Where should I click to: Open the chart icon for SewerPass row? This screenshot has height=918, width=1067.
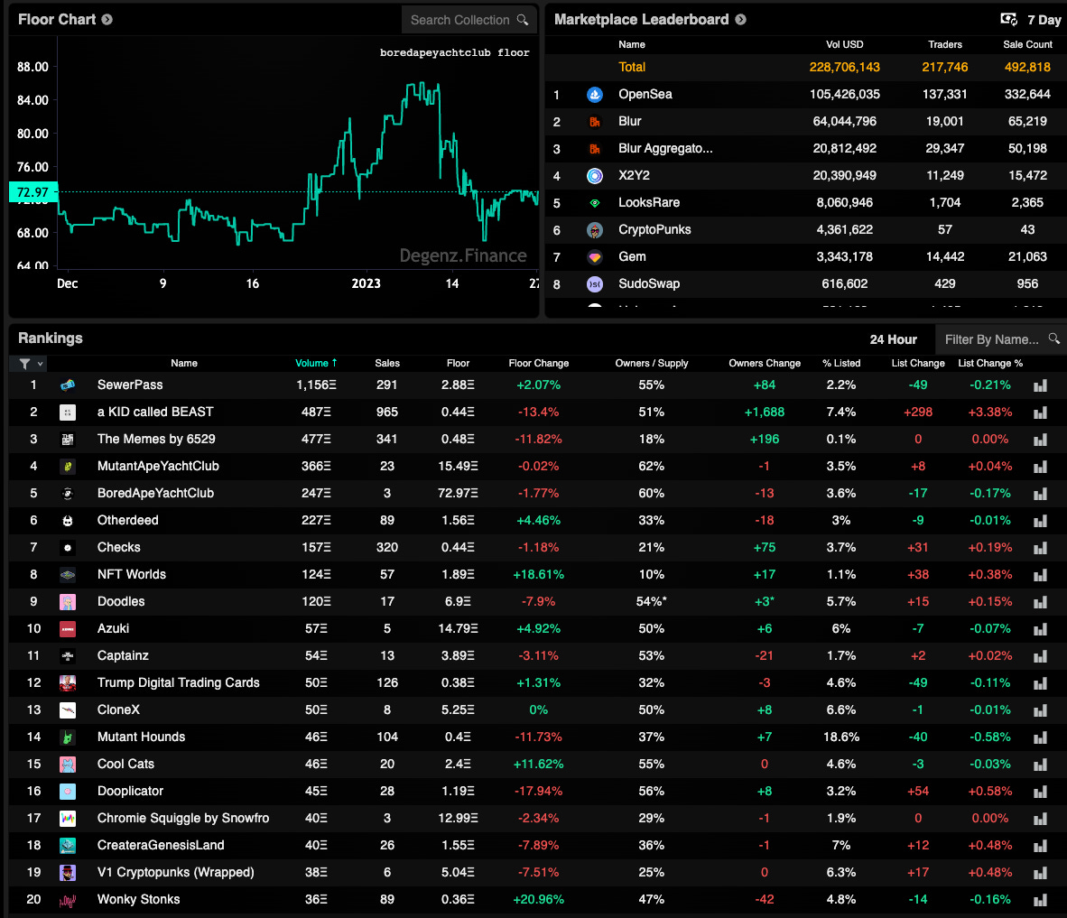(x=1040, y=385)
